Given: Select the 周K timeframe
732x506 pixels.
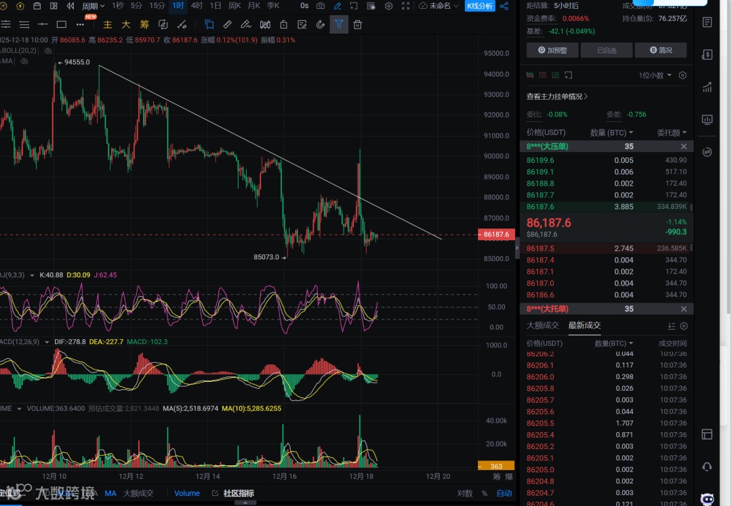Looking at the screenshot, I should click(x=235, y=5).
